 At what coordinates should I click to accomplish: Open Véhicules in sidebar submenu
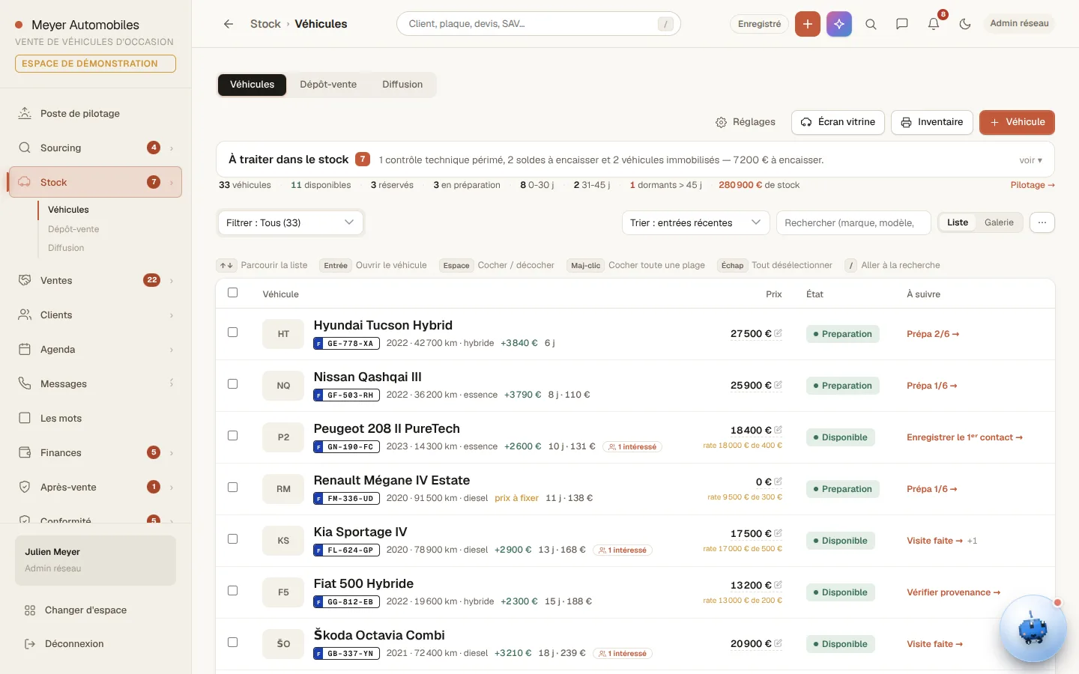point(68,210)
